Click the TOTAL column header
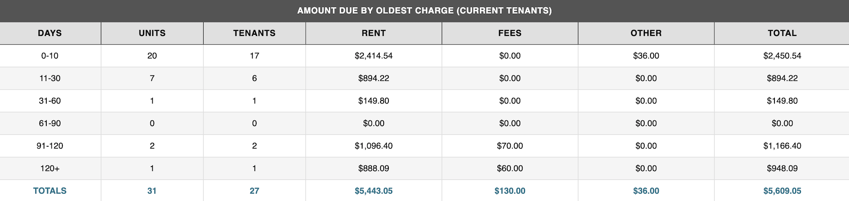The width and height of the screenshot is (849, 201). point(782,33)
